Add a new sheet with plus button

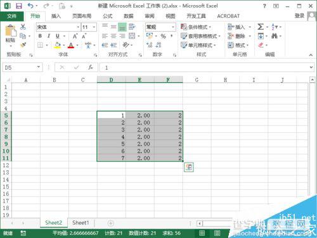point(111,223)
